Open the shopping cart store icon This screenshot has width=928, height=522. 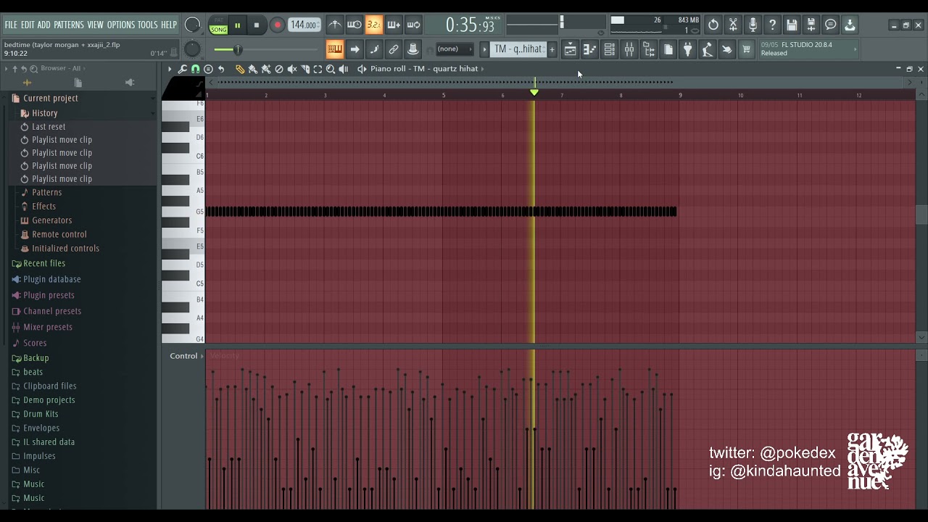point(746,49)
